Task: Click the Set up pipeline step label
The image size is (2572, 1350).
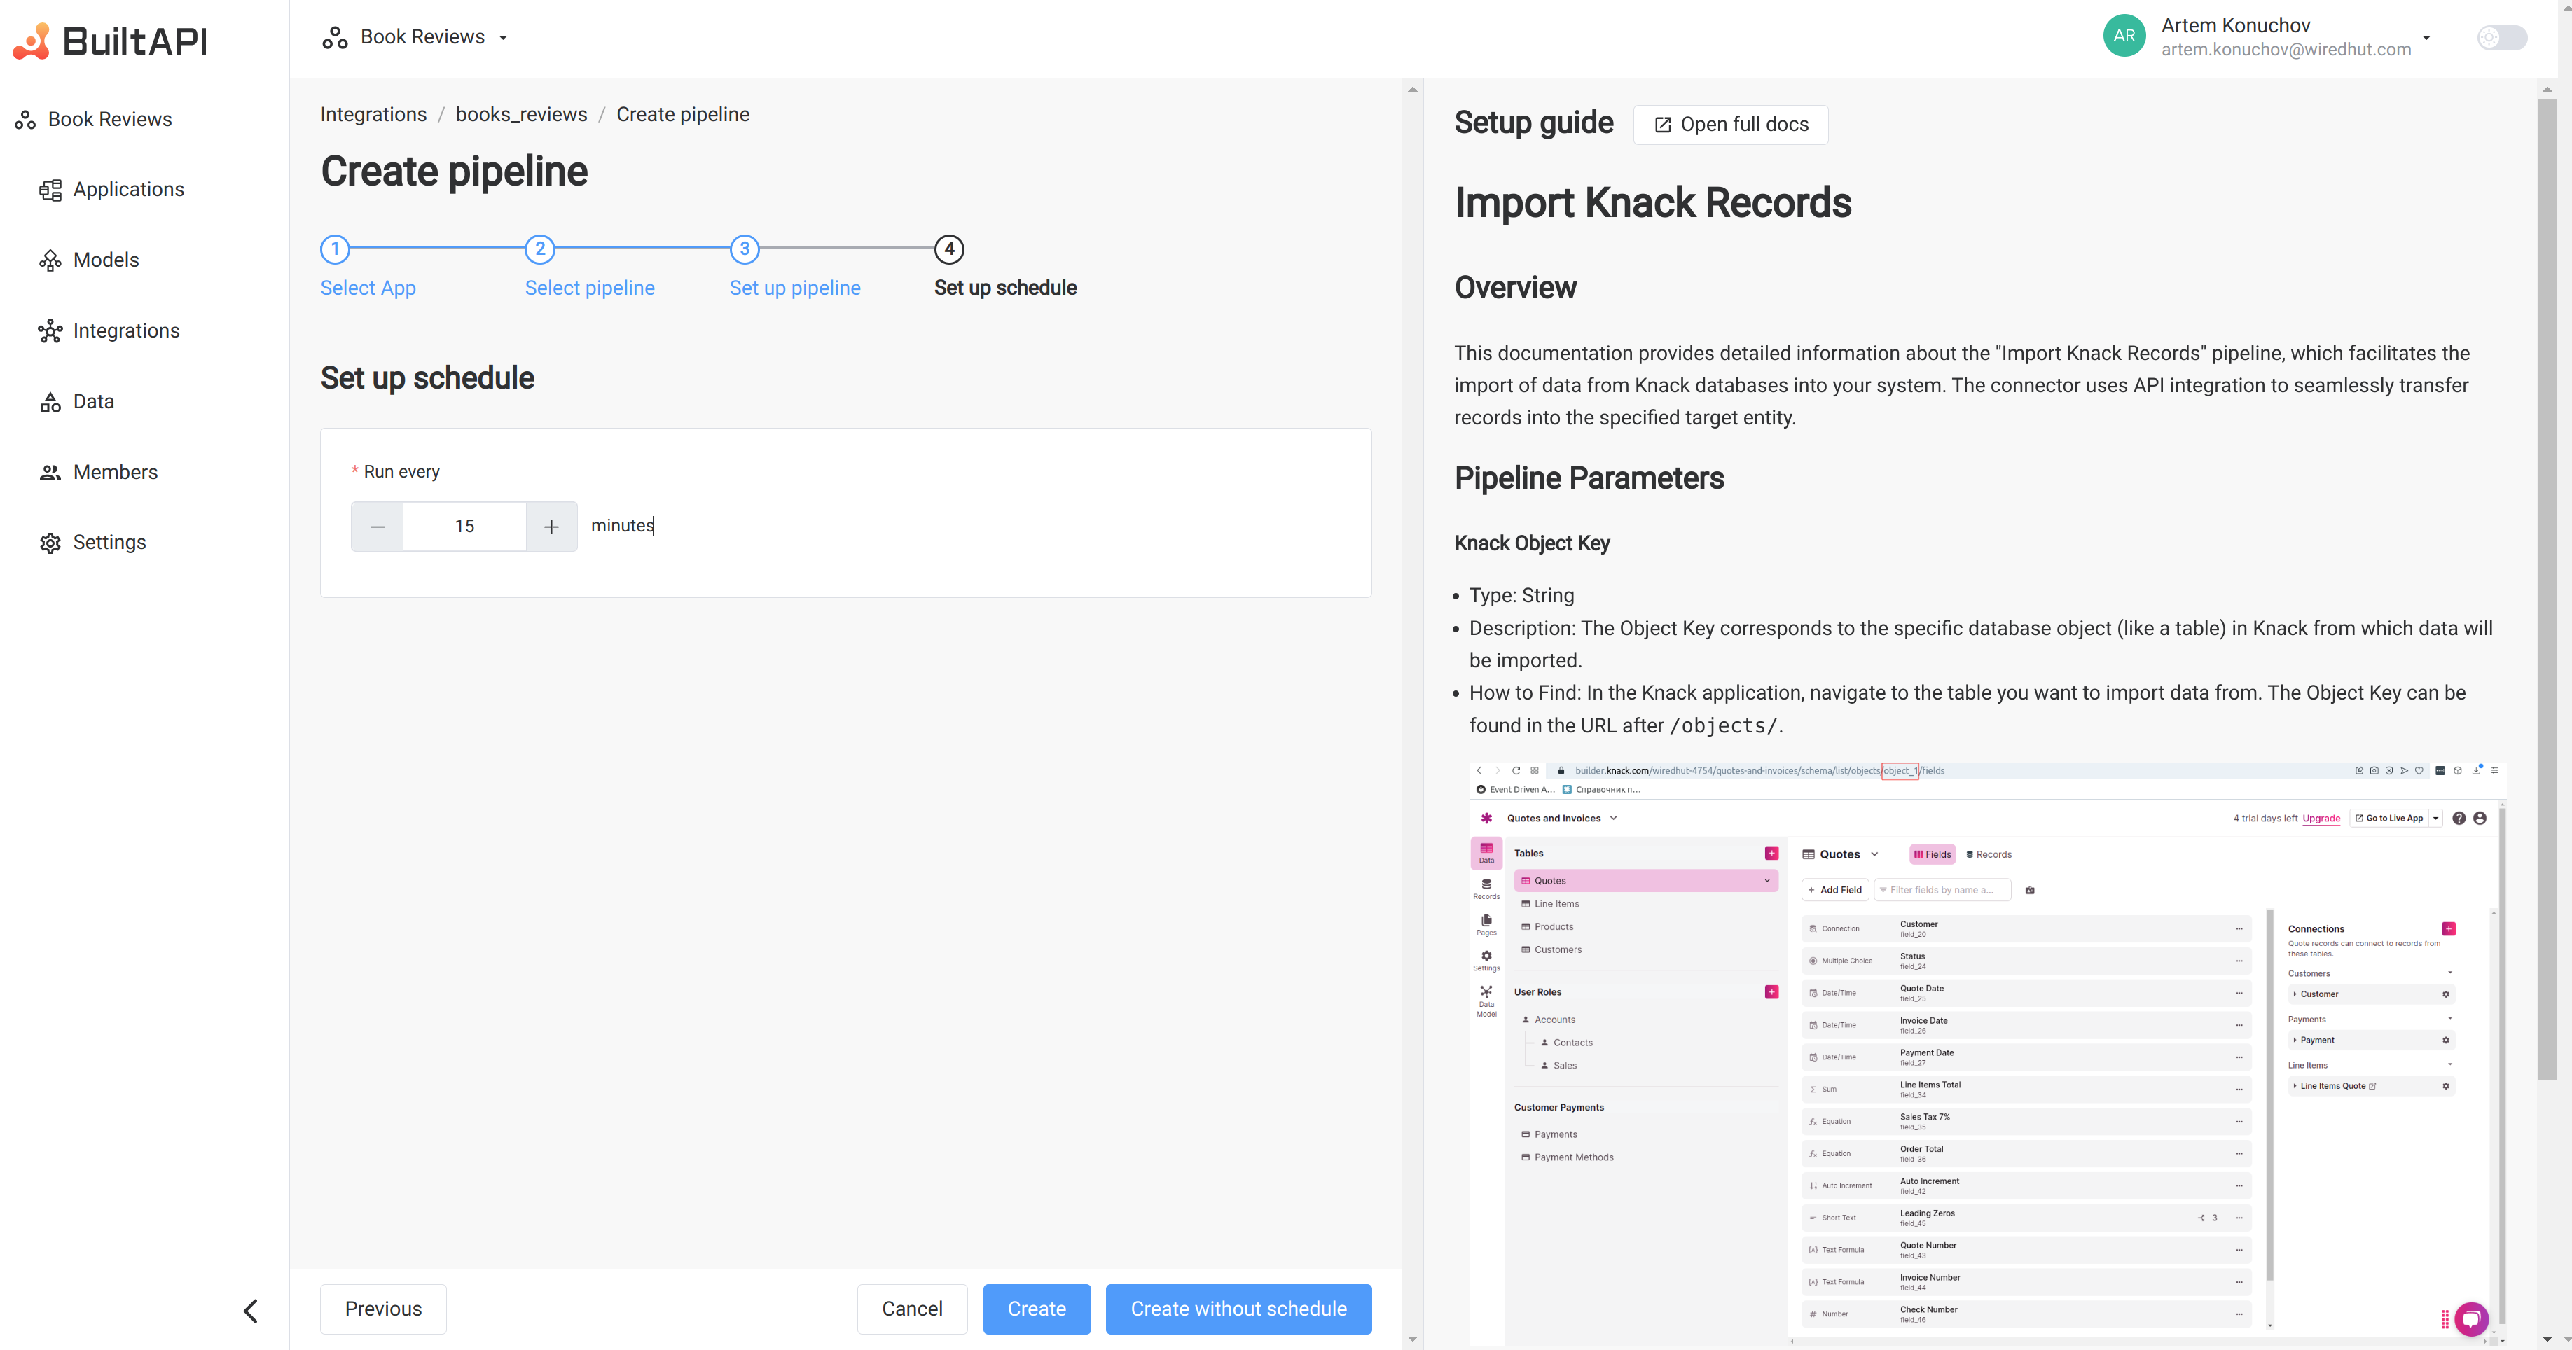Action: 795,288
